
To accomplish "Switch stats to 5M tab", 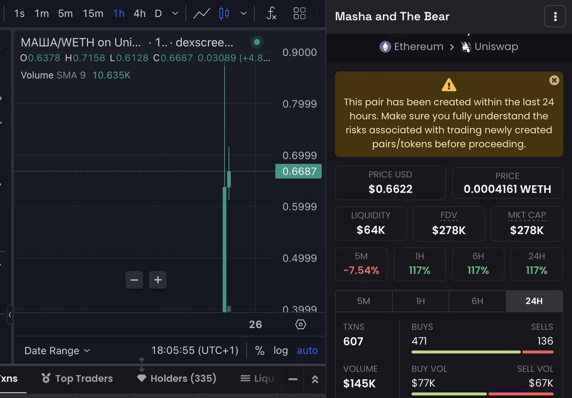I will pos(364,301).
